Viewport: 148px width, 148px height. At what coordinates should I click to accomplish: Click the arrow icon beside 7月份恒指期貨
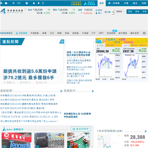(146, 131)
